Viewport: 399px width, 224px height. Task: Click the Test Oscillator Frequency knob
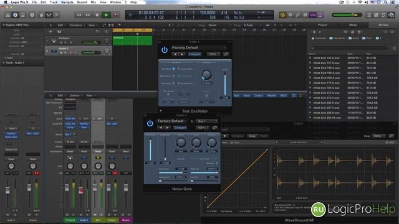click(x=206, y=75)
